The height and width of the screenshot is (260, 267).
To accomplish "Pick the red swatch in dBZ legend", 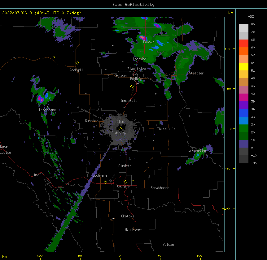I will [243, 43].
